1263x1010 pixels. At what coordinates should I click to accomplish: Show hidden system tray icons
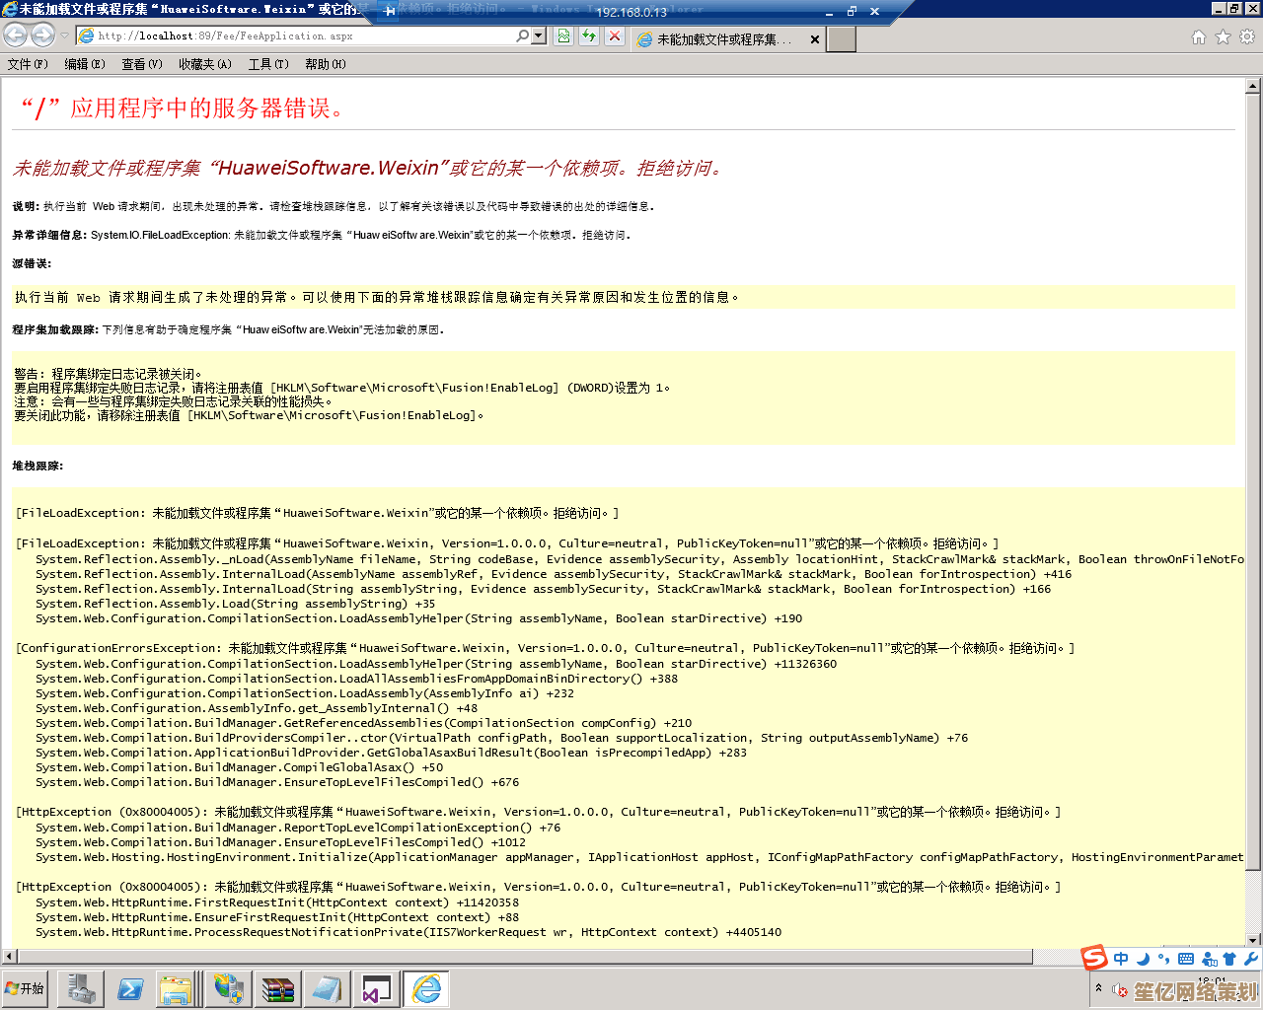1098,987
